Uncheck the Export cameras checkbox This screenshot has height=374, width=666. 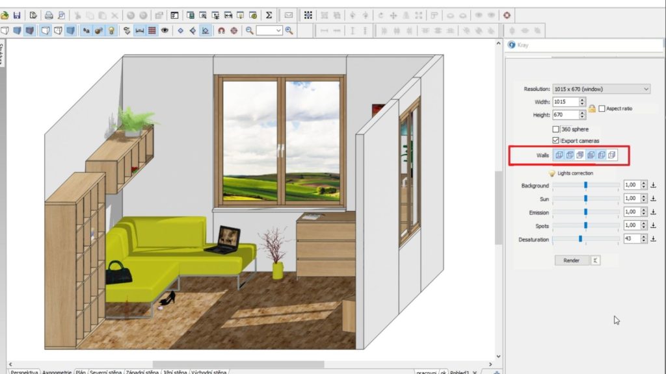pos(555,140)
